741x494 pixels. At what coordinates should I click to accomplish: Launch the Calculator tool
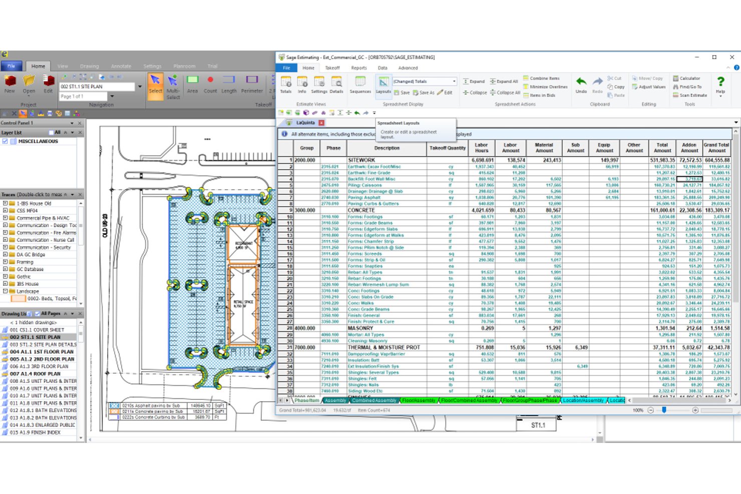point(686,79)
